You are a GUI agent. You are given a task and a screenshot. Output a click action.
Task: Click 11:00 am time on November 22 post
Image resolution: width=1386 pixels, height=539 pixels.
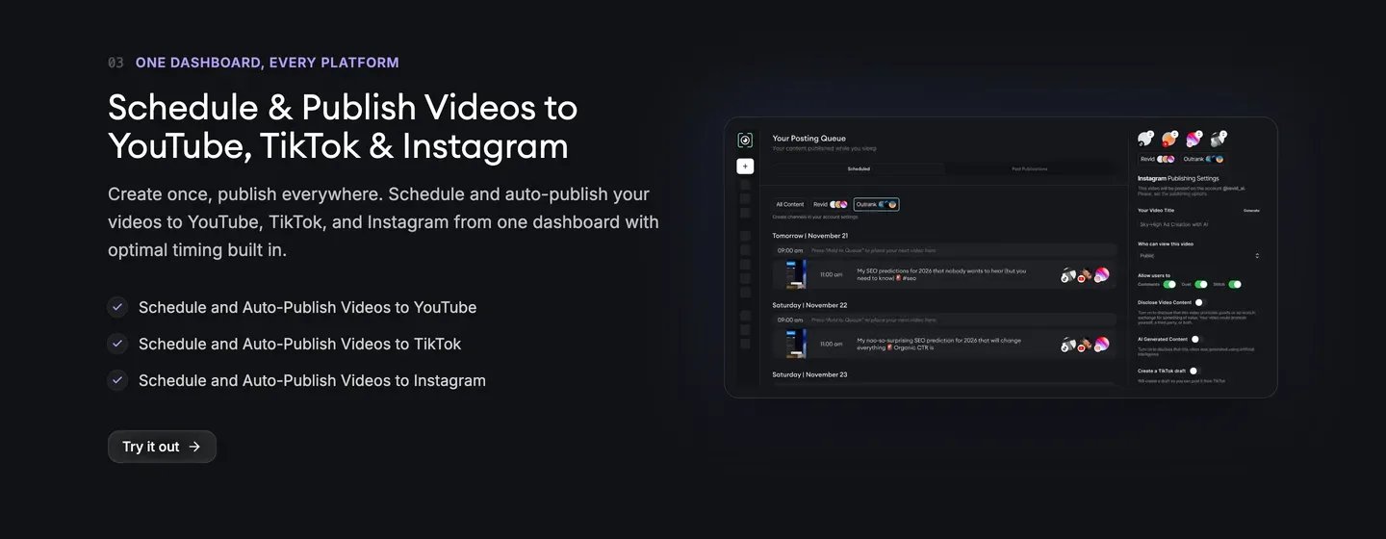(831, 344)
